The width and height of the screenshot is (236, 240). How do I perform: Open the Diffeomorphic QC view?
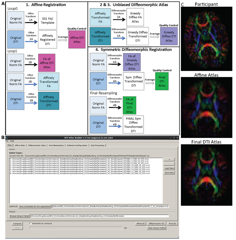156,224
